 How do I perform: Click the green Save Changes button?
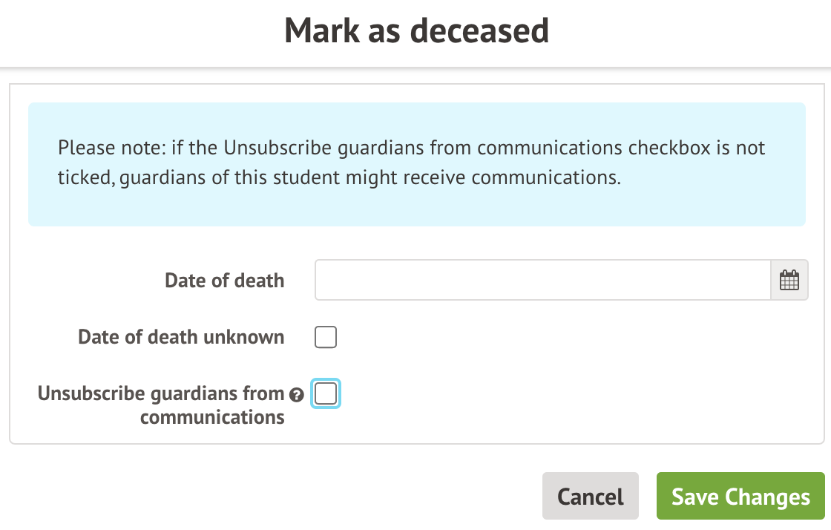point(740,496)
